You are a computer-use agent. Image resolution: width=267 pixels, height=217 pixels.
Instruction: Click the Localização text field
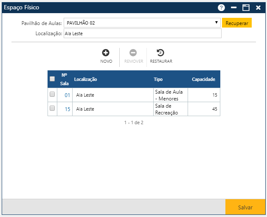click(142, 33)
